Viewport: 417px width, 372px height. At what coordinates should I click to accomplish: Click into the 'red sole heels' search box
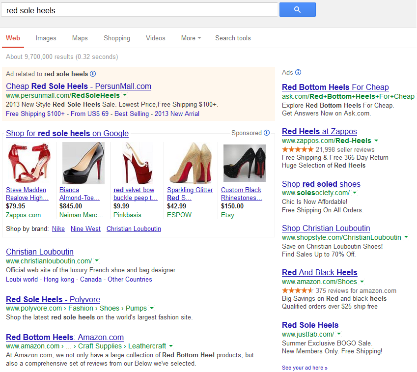[x=139, y=10]
